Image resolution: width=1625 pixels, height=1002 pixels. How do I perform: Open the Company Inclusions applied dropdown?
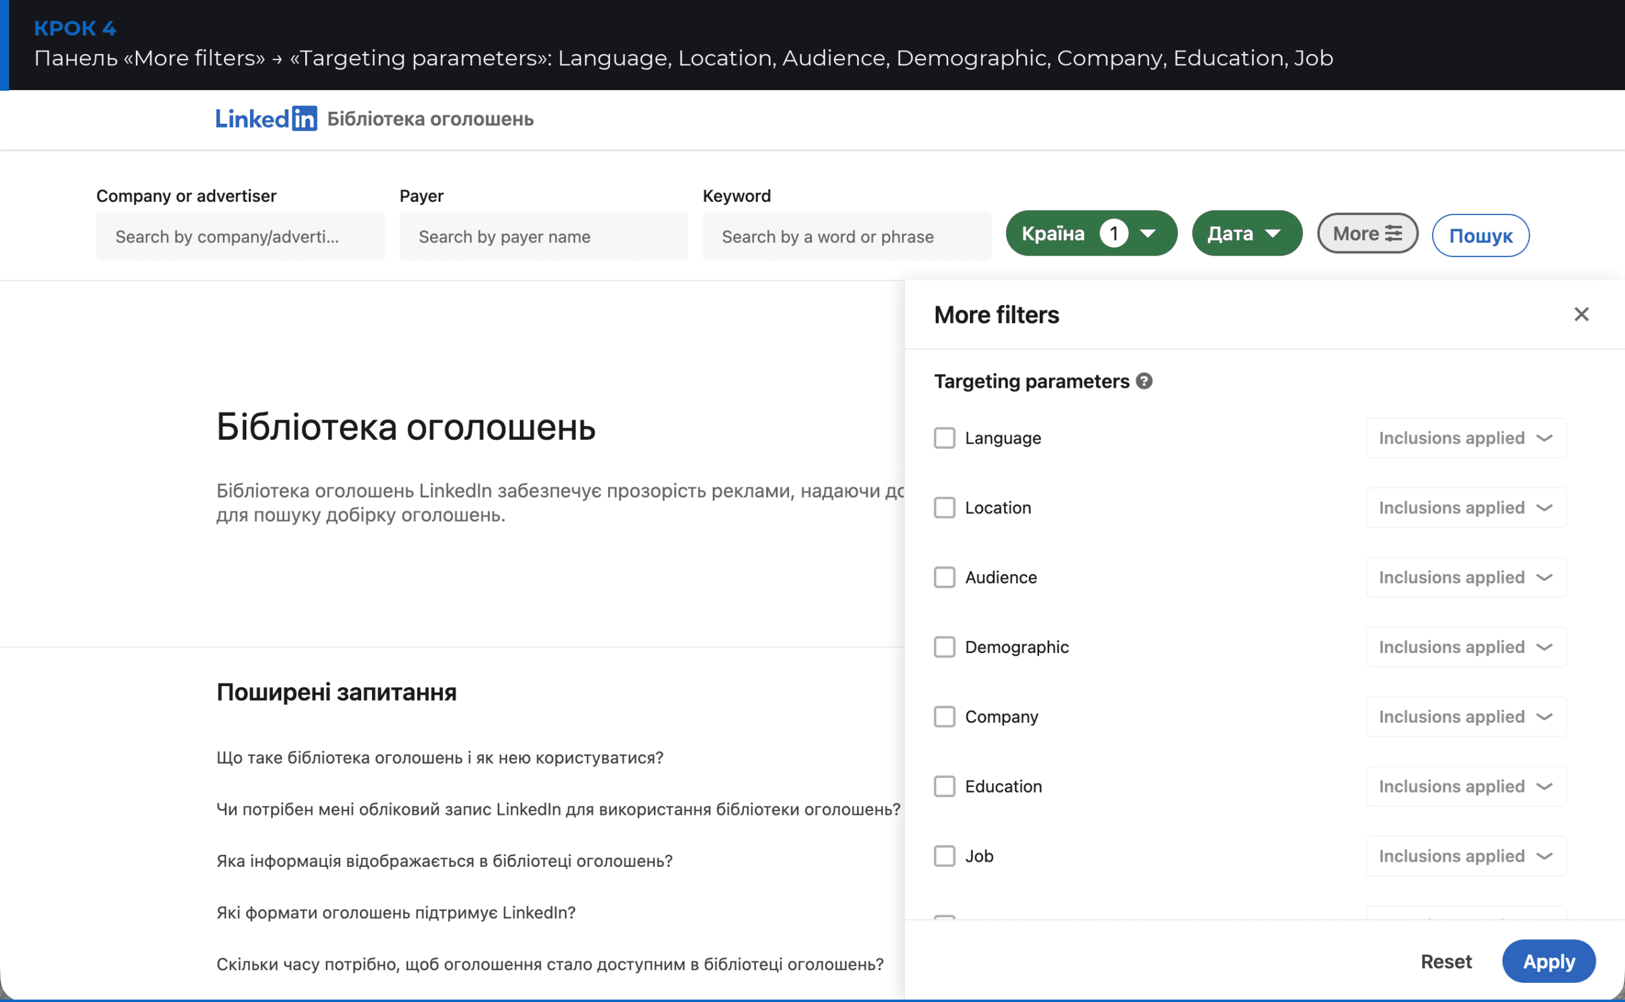tap(1466, 716)
